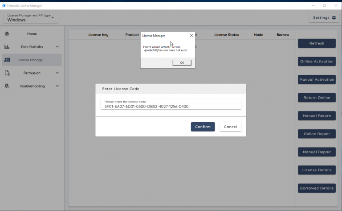This screenshot has width=342, height=211.
Task: Open the Data Statistics menu item
Action: click(x=32, y=47)
